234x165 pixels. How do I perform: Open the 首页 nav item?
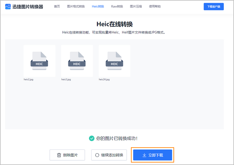pos(57,7)
